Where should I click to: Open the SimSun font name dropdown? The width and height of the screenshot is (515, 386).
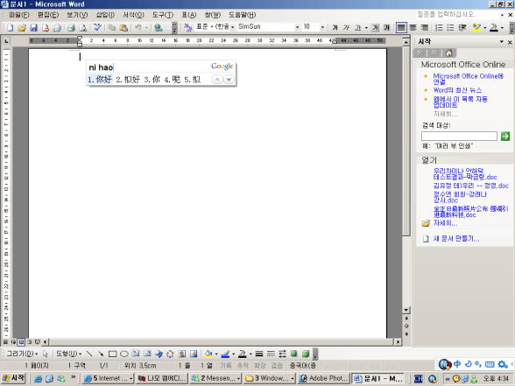pos(297,27)
